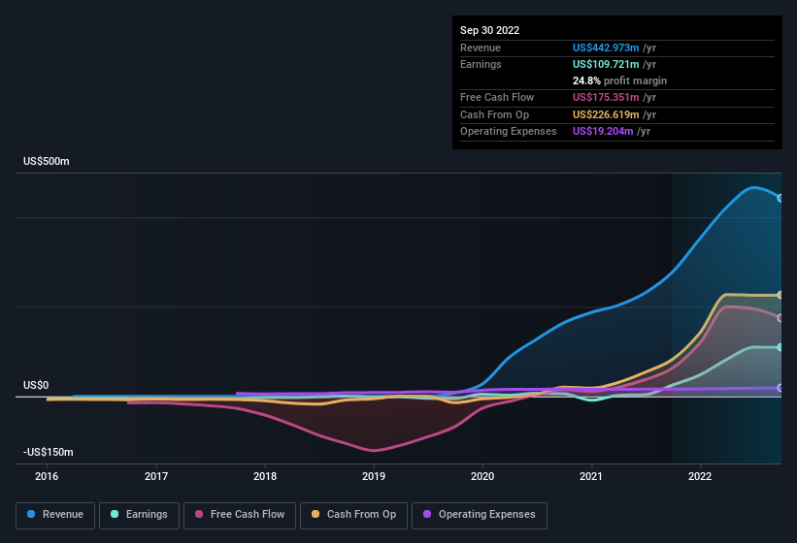Click the 2022 x-axis label

pyautogui.click(x=700, y=476)
